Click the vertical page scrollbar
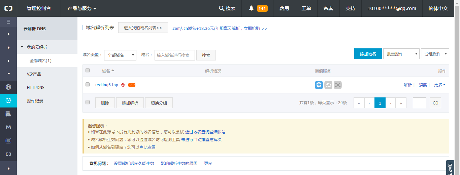The image size is (460, 175). [x=457, y=87]
